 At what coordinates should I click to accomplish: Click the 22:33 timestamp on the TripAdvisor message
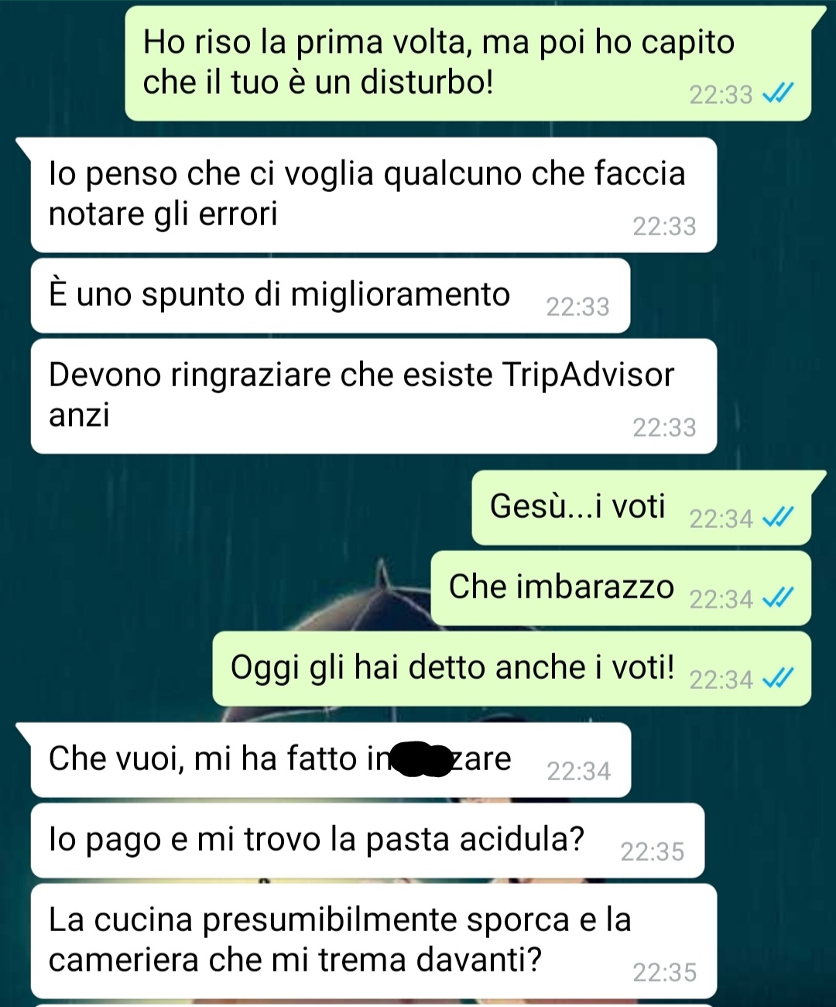tap(664, 427)
